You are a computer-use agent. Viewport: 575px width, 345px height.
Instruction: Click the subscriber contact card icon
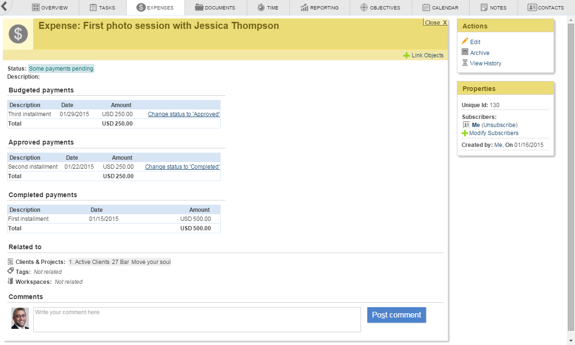466,125
